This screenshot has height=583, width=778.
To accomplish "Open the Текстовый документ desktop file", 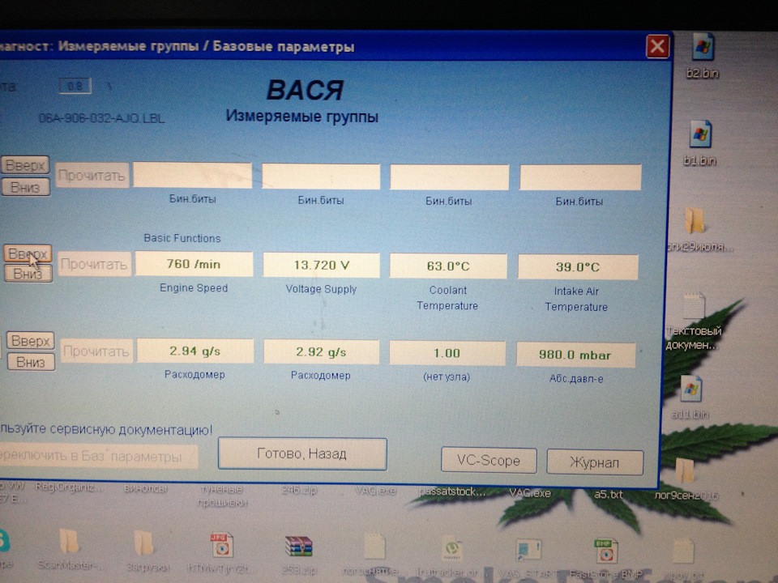I will click(694, 305).
